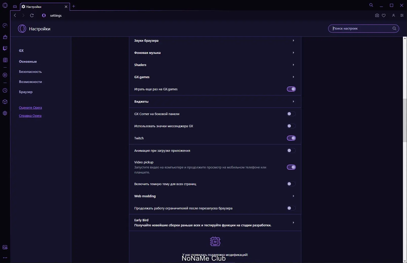Open Twitch panel in sidebar
Image resolution: width=407 pixels, height=263 pixels.
[5, 48]
